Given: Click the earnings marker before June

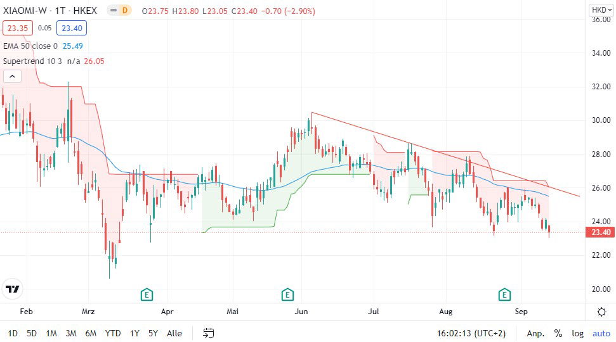Looking at the screenshot, I should click(287, 294).
